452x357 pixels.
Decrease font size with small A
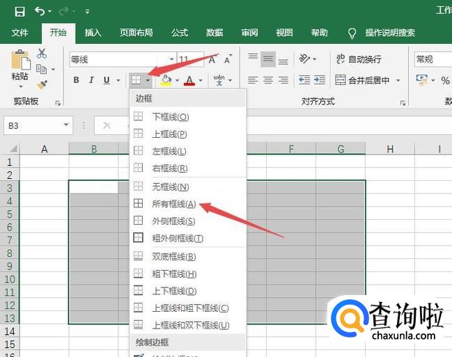pyautogui.click(x=228, y=59)
